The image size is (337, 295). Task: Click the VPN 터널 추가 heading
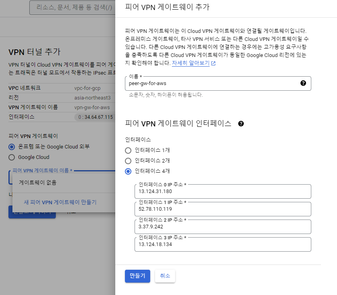click(x=35, y=52)
